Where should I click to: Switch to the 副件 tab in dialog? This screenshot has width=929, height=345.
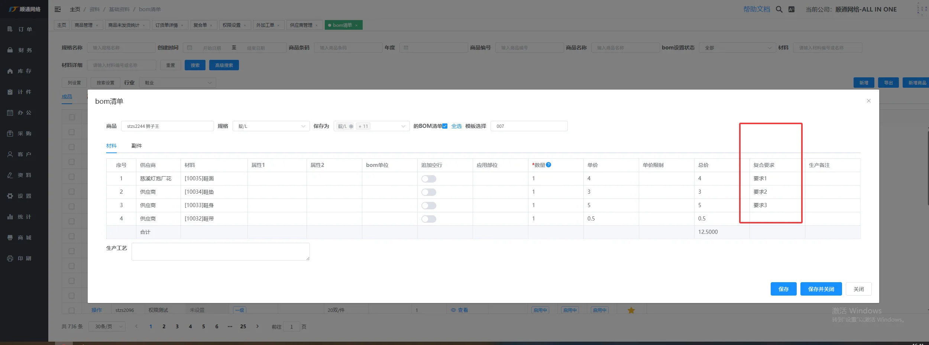coord(137,146)
